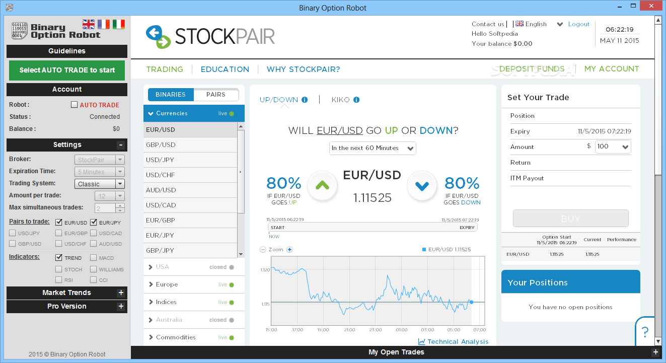
Task: Click the Logout link
Action: 579,24
